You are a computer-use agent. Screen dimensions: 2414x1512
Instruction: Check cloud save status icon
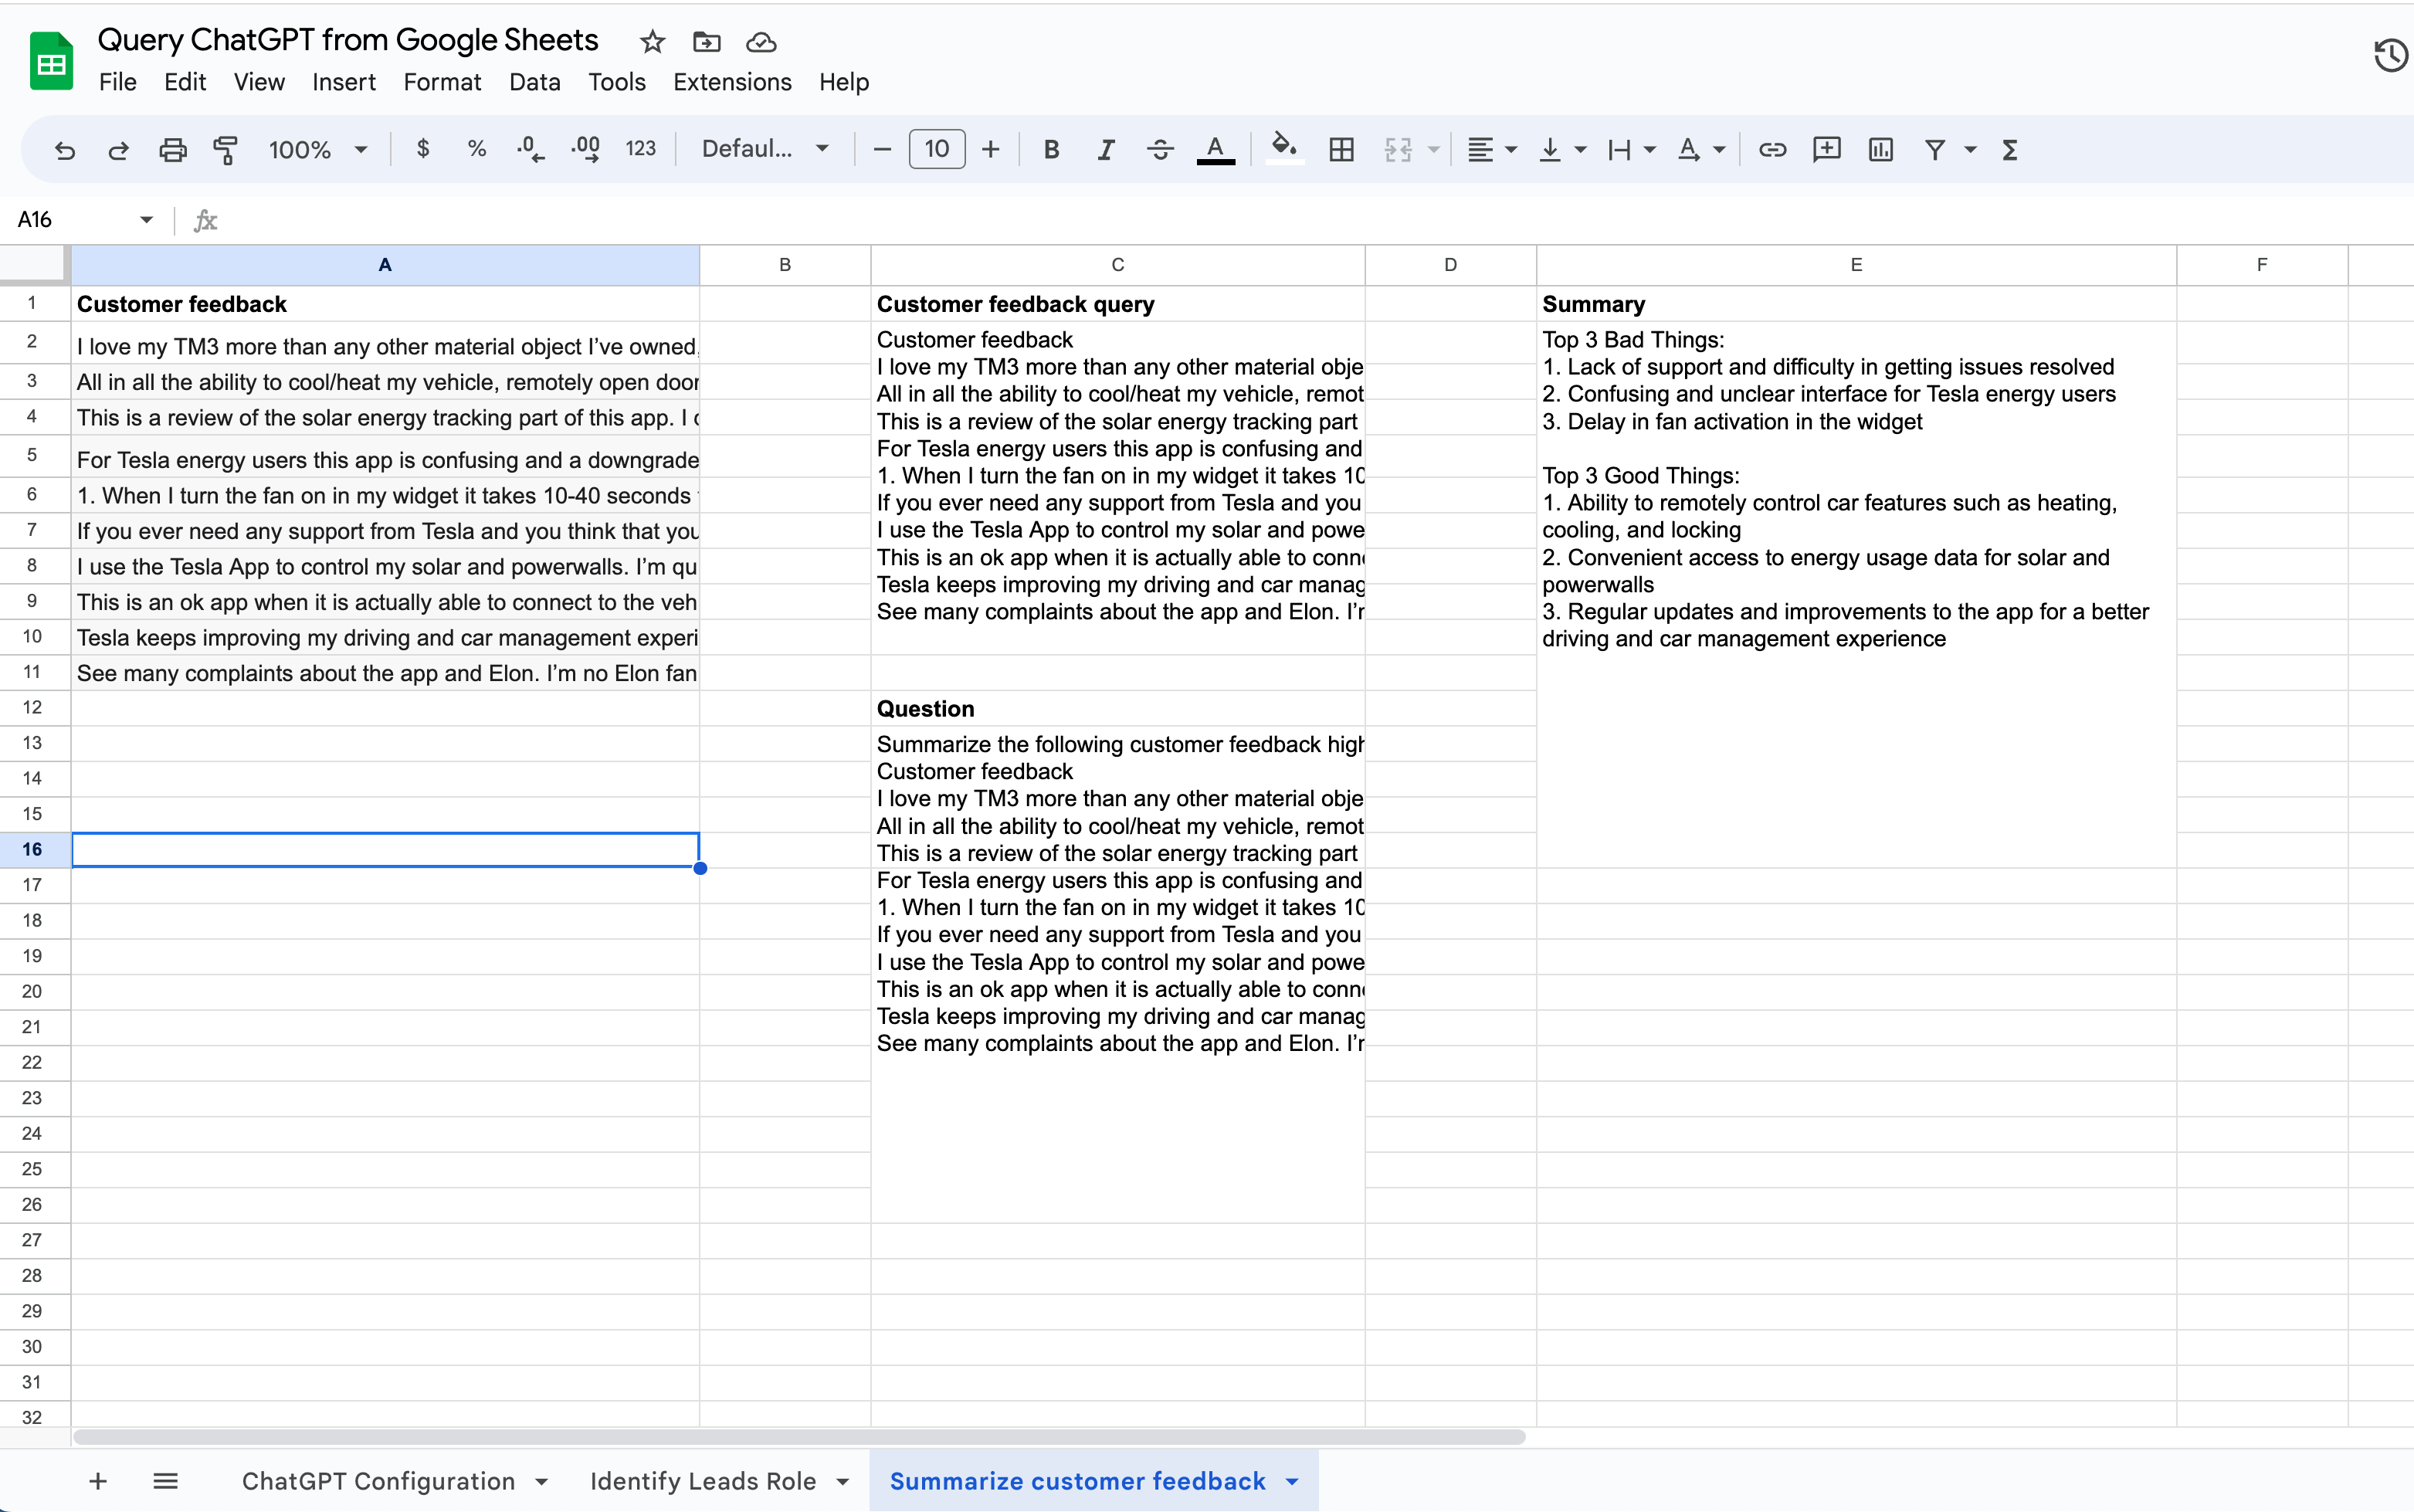761,42
